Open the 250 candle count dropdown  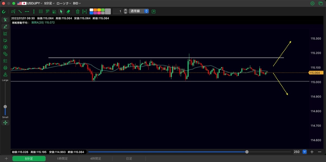pyautogui.click(x=305, y=152)
